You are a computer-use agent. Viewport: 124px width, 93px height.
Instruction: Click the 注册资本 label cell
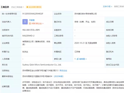coord(11,30)
